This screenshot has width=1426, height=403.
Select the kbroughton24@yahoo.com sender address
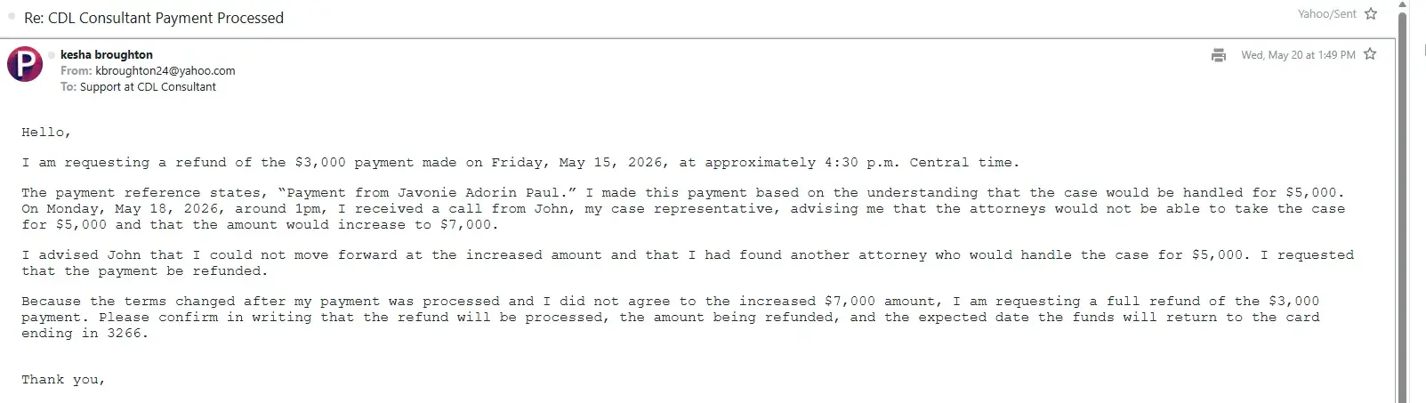(x=165, y=71)
